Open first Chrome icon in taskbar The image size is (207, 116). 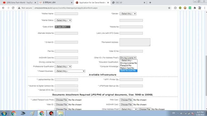(14, 113)
